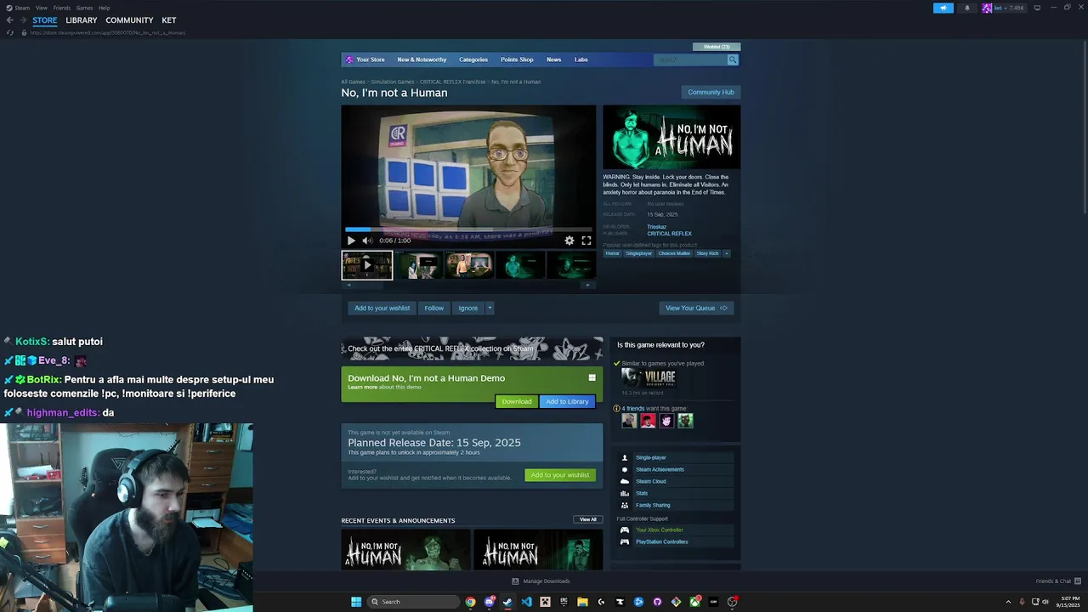Open the Friends menu
This screenshot has width=1088, height=612.
click(62, 8)
